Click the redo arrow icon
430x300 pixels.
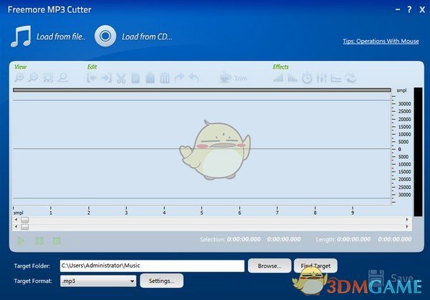click(x=179, y=78)
